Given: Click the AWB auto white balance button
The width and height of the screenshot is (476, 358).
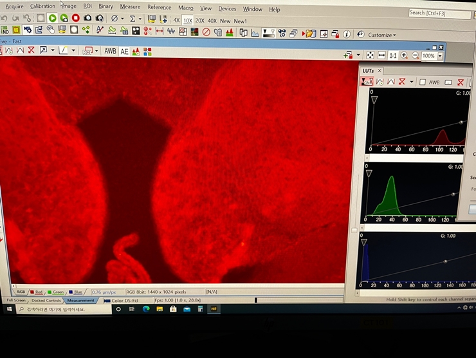Looking at the screenshot, I should tap(111, 51).
